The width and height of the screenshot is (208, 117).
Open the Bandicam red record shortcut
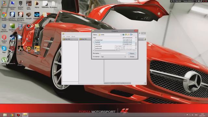tap(29, 26)
